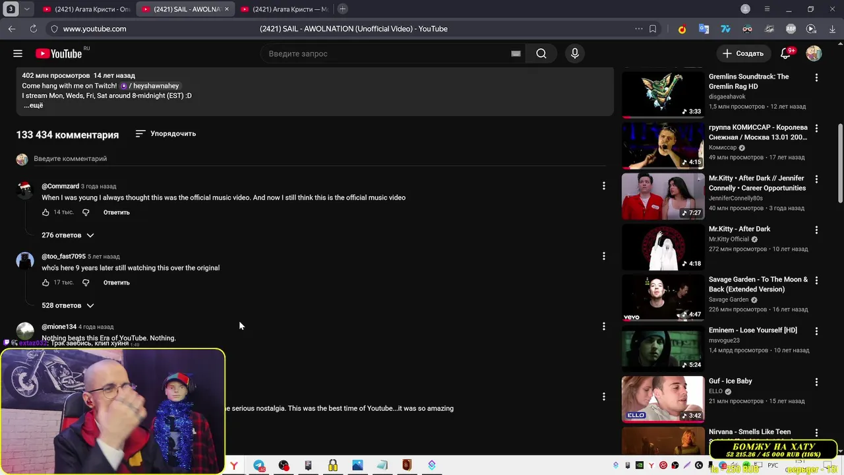844x475 pixels.
Task: Expand the 276 replies under @Commzard
Action: (68, 236)
